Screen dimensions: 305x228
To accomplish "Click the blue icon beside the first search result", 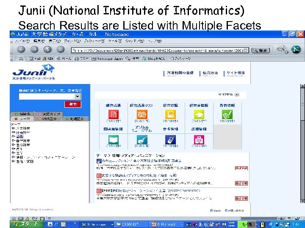I will point(99,161).
